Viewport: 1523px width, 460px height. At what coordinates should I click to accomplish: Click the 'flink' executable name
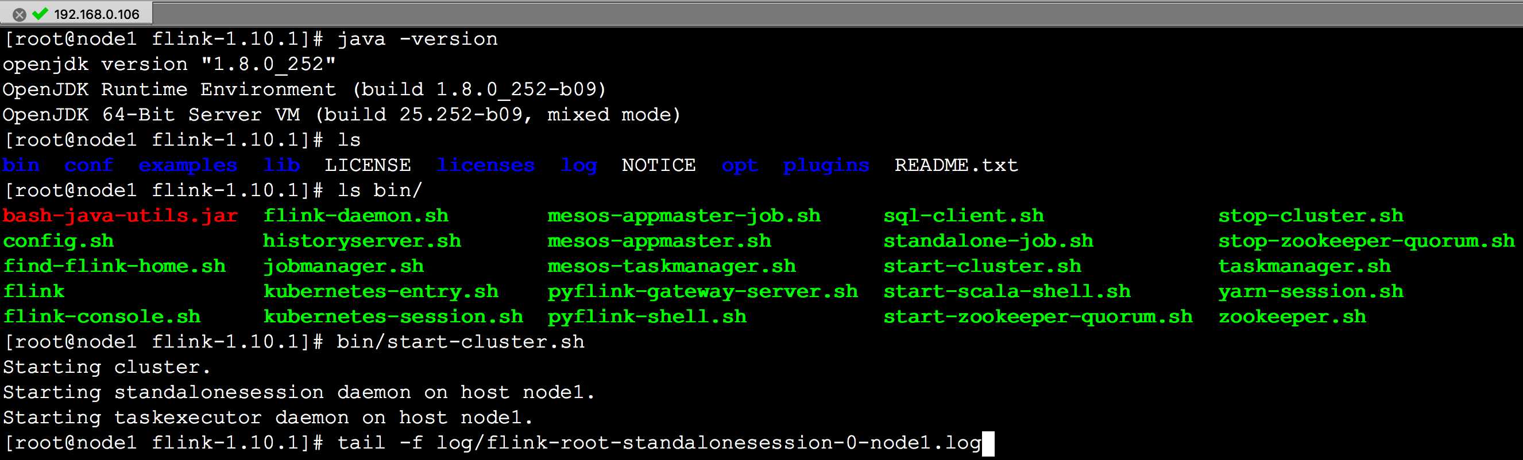pyautogui.click(x=34, y=292)
